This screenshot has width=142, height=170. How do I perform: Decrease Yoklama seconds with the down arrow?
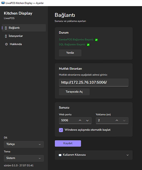pyautogui.click(x=124, y=120)
